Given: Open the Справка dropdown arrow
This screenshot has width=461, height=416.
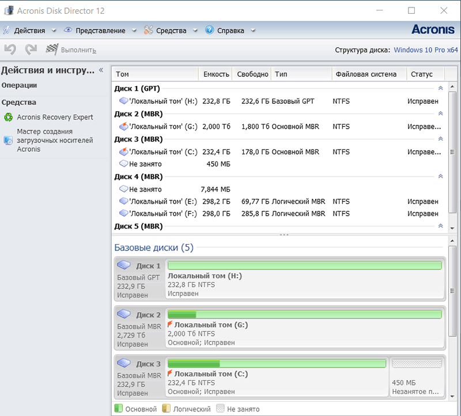Looking at the screenshot, I should (x=253, y=31).
